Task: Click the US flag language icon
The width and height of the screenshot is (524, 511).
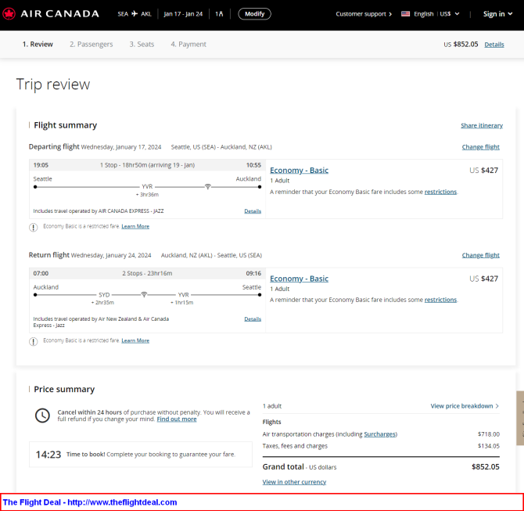Action: click(405, 14)
